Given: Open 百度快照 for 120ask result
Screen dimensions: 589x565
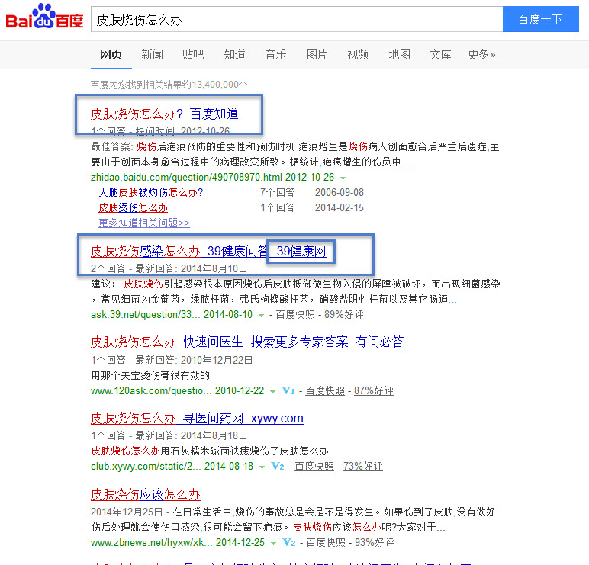Looking at the screenshot, I should pyautogui.click(x=325, y=391).
